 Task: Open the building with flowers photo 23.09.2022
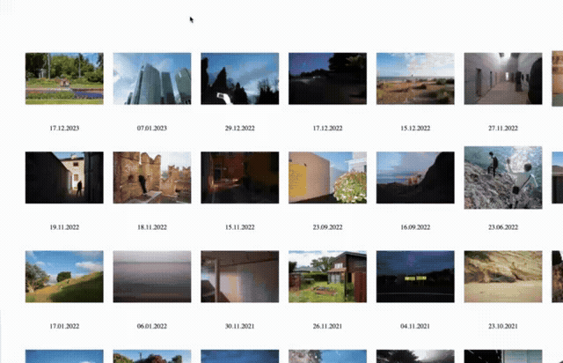[328, 177]
